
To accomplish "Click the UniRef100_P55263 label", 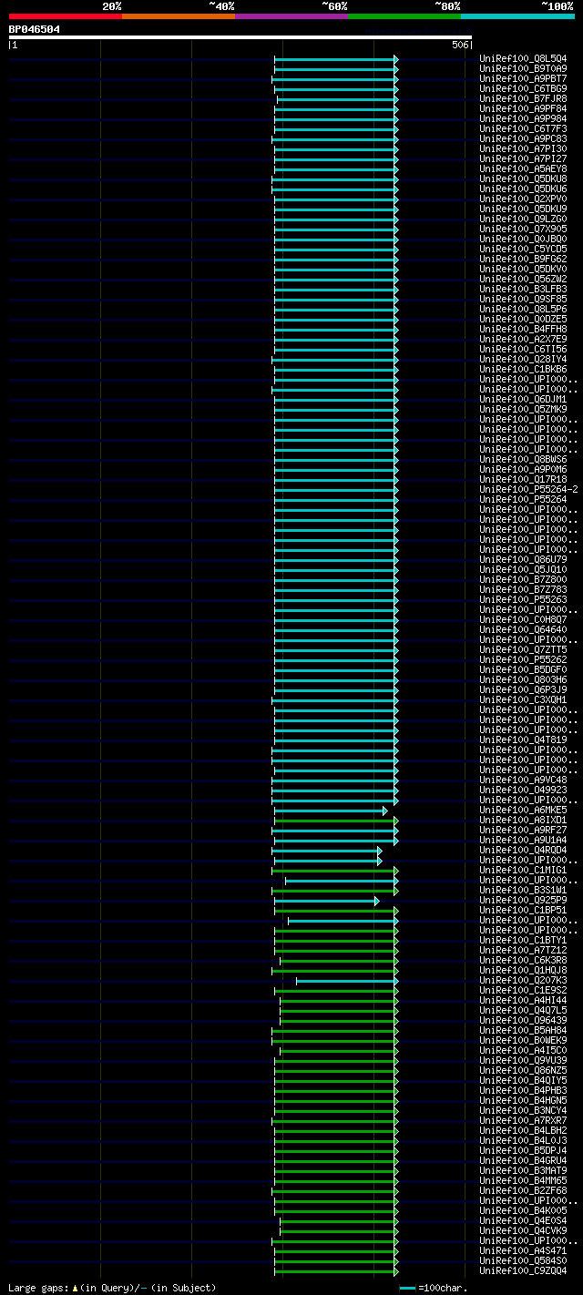I will tap(523, 599).
